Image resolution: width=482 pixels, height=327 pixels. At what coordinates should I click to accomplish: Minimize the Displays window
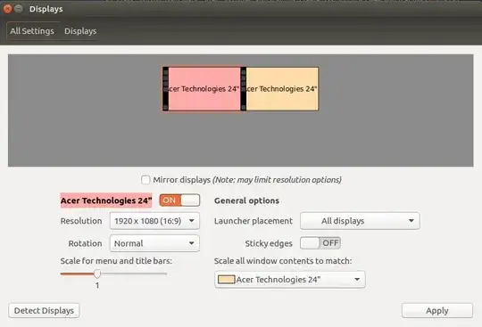(x=19, y=9)
